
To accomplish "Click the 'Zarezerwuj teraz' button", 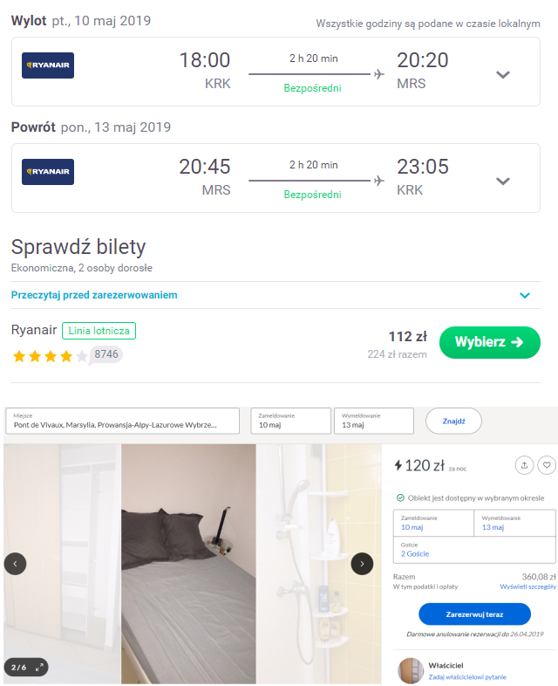I will (x=474, y=614).
